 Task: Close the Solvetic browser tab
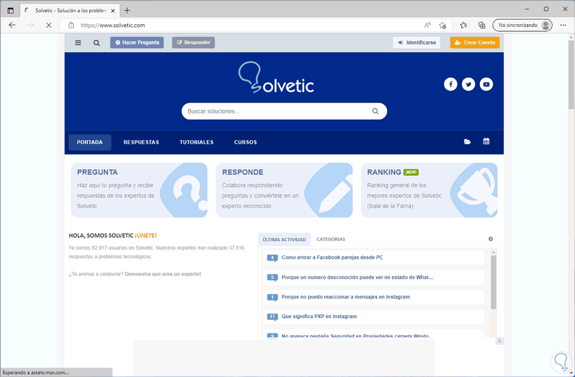coord(113,10)
